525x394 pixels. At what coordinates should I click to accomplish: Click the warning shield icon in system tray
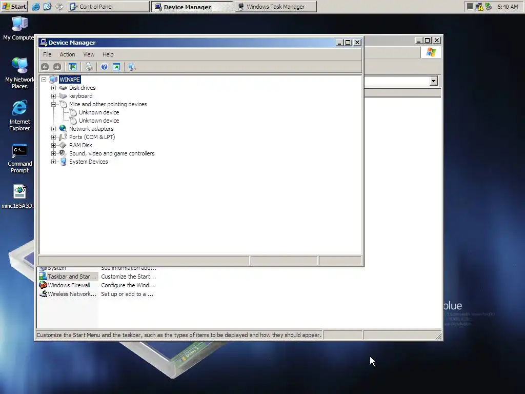pyautogui.click(x=479, y=7)
